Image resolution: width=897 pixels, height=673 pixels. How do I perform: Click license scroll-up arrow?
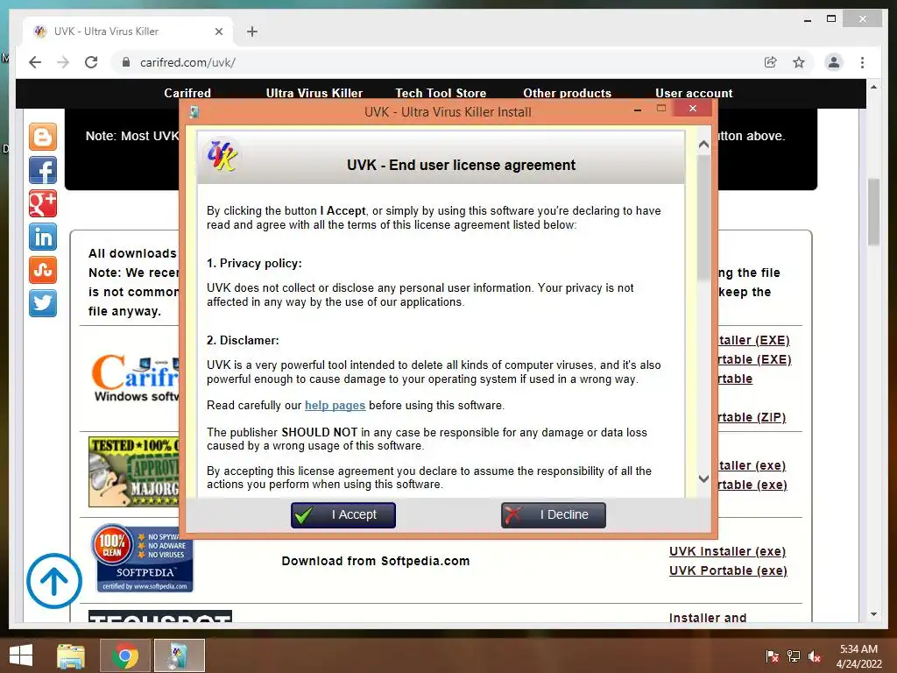pos(703,145)
